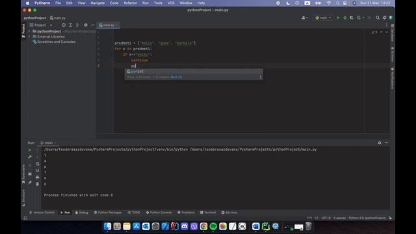The width and height of the screenshot is (416, 234).
Task: Toggle Bookmarks tool window side stripe
Action: click(23, 174)
